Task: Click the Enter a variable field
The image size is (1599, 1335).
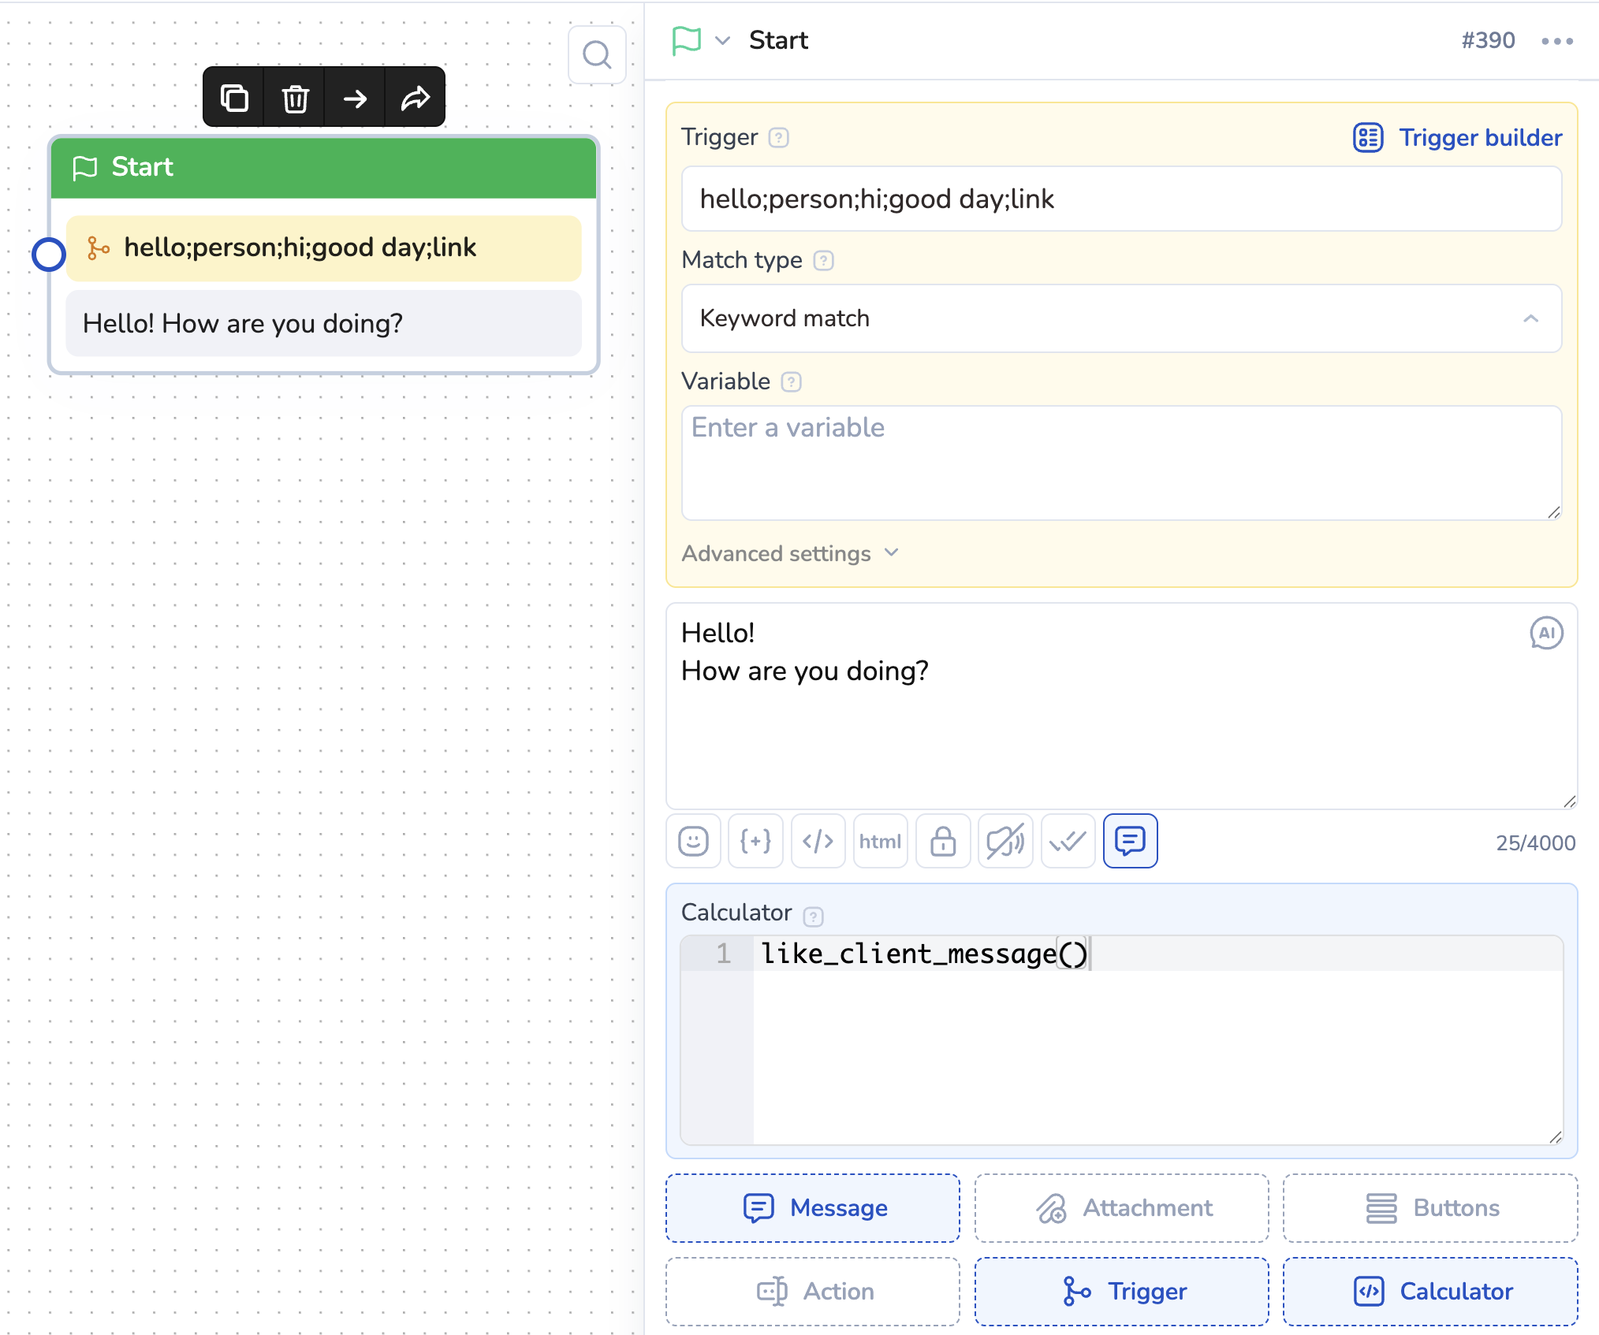Action: 1120,462
